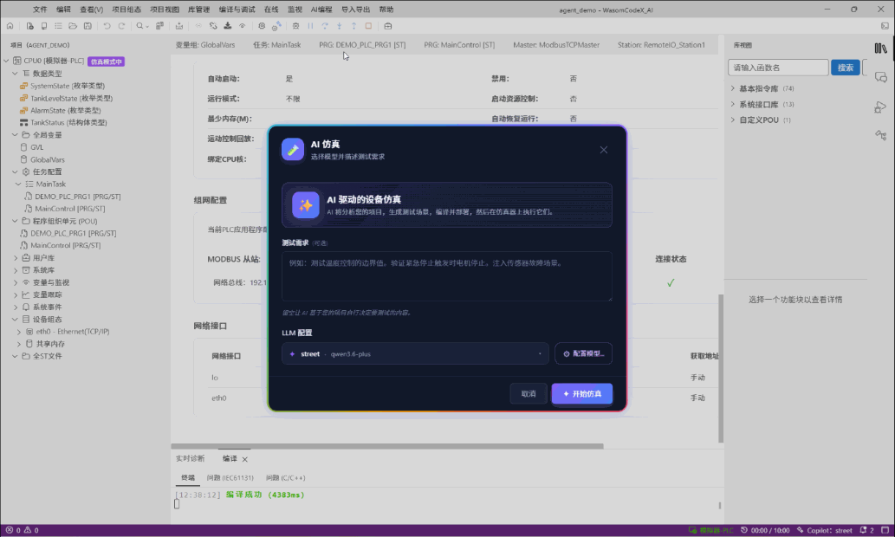Open the 编译与调试 menu
Viewport: 895px width, 537px height.
click(x=237, y=10)
